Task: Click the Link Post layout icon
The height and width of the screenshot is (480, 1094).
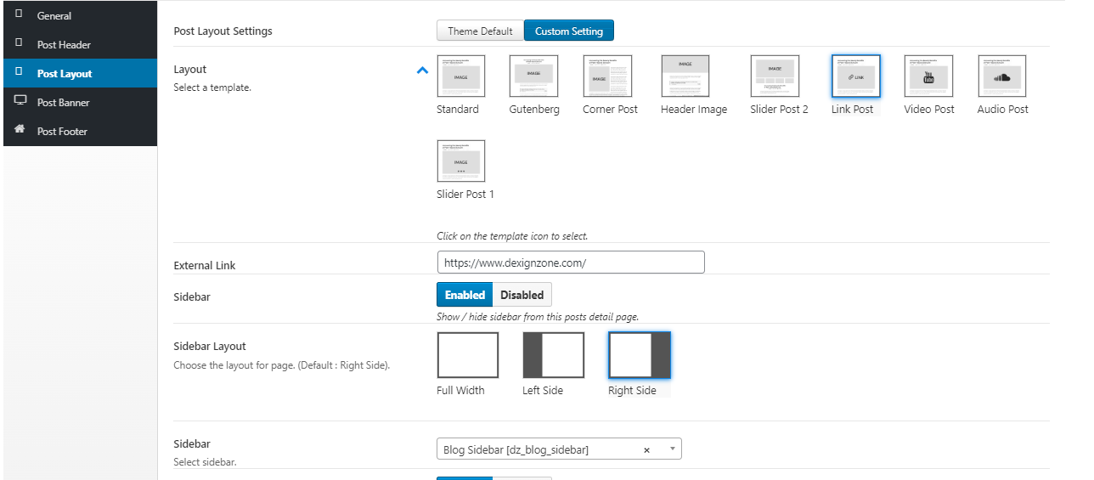Action: click(855, 76)
